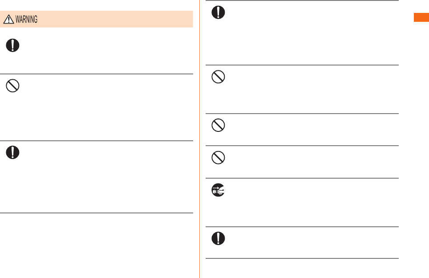Image resolution: width=429 pixels, height=278 pixels.
Task: Click the gray separator line ending the left column
Action: click(x=97, y=213)
